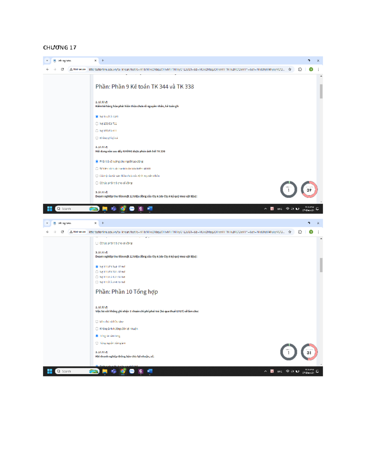Open Extensions puzzle icon in upper browser window
366x473 pixels.
[x=300, y=69]
